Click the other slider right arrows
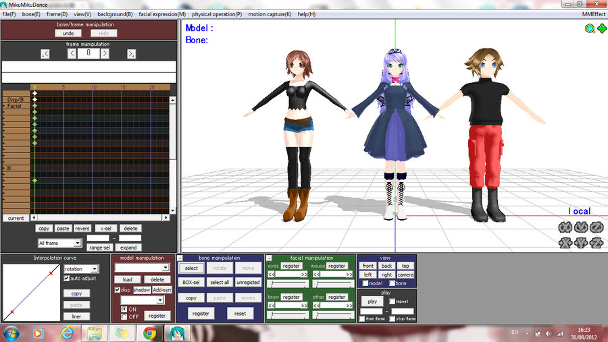 coord(349,306)
